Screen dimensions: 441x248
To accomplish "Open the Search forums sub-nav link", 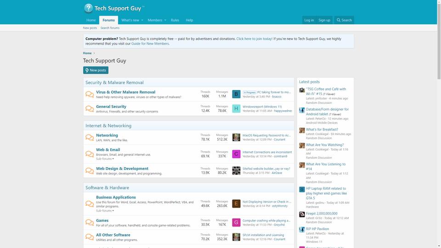I will pos(110,28).
